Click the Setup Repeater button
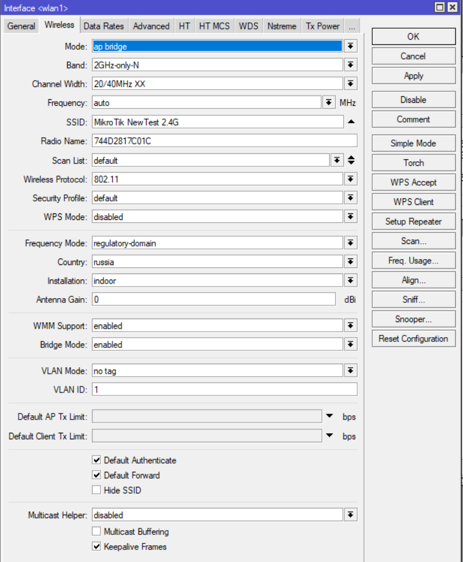The image size is (463, 562). (x=414, y=221)
